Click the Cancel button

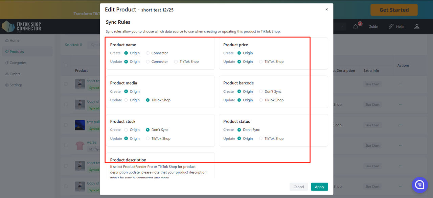298,187
